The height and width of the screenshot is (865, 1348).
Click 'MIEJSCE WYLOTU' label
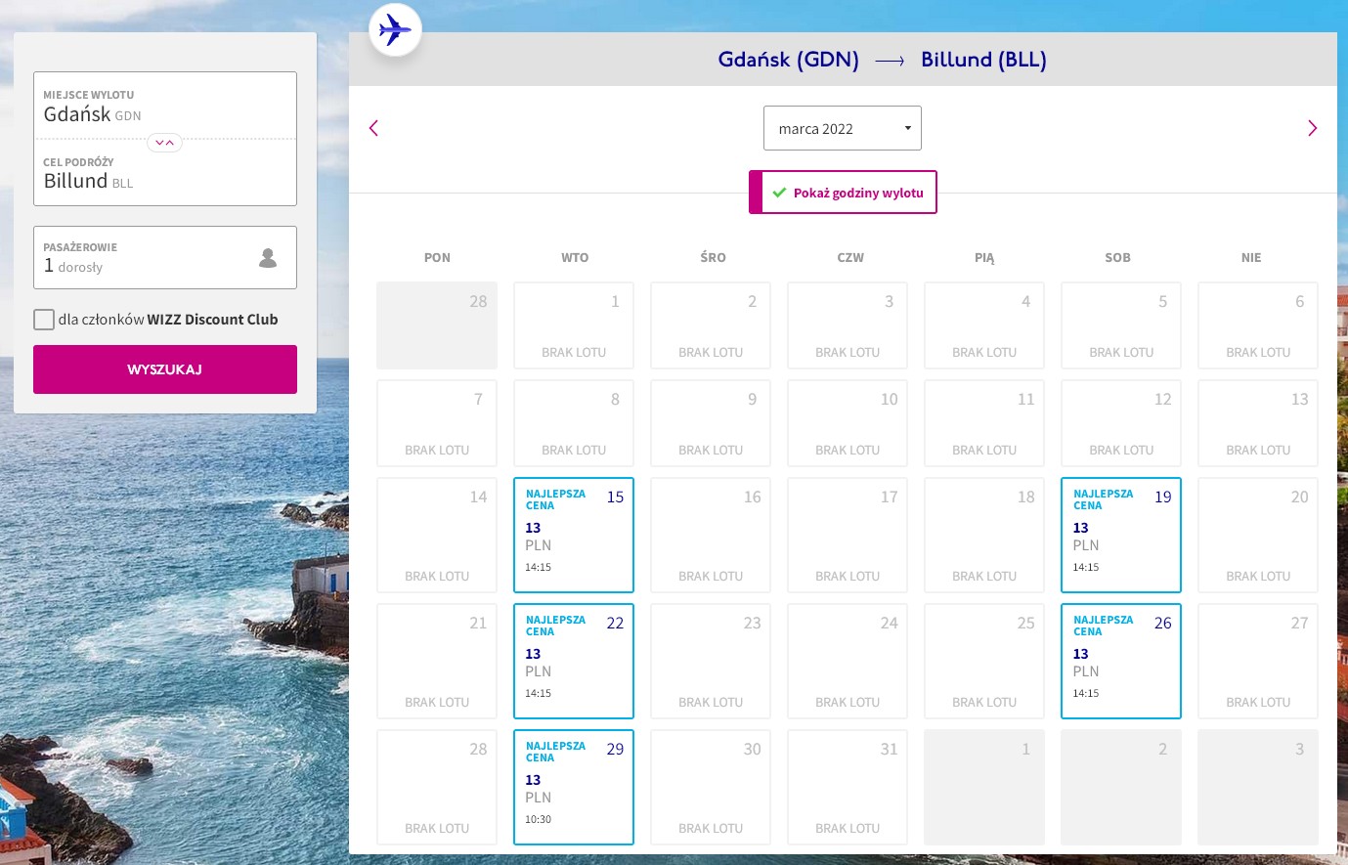(x=89, y=95)
